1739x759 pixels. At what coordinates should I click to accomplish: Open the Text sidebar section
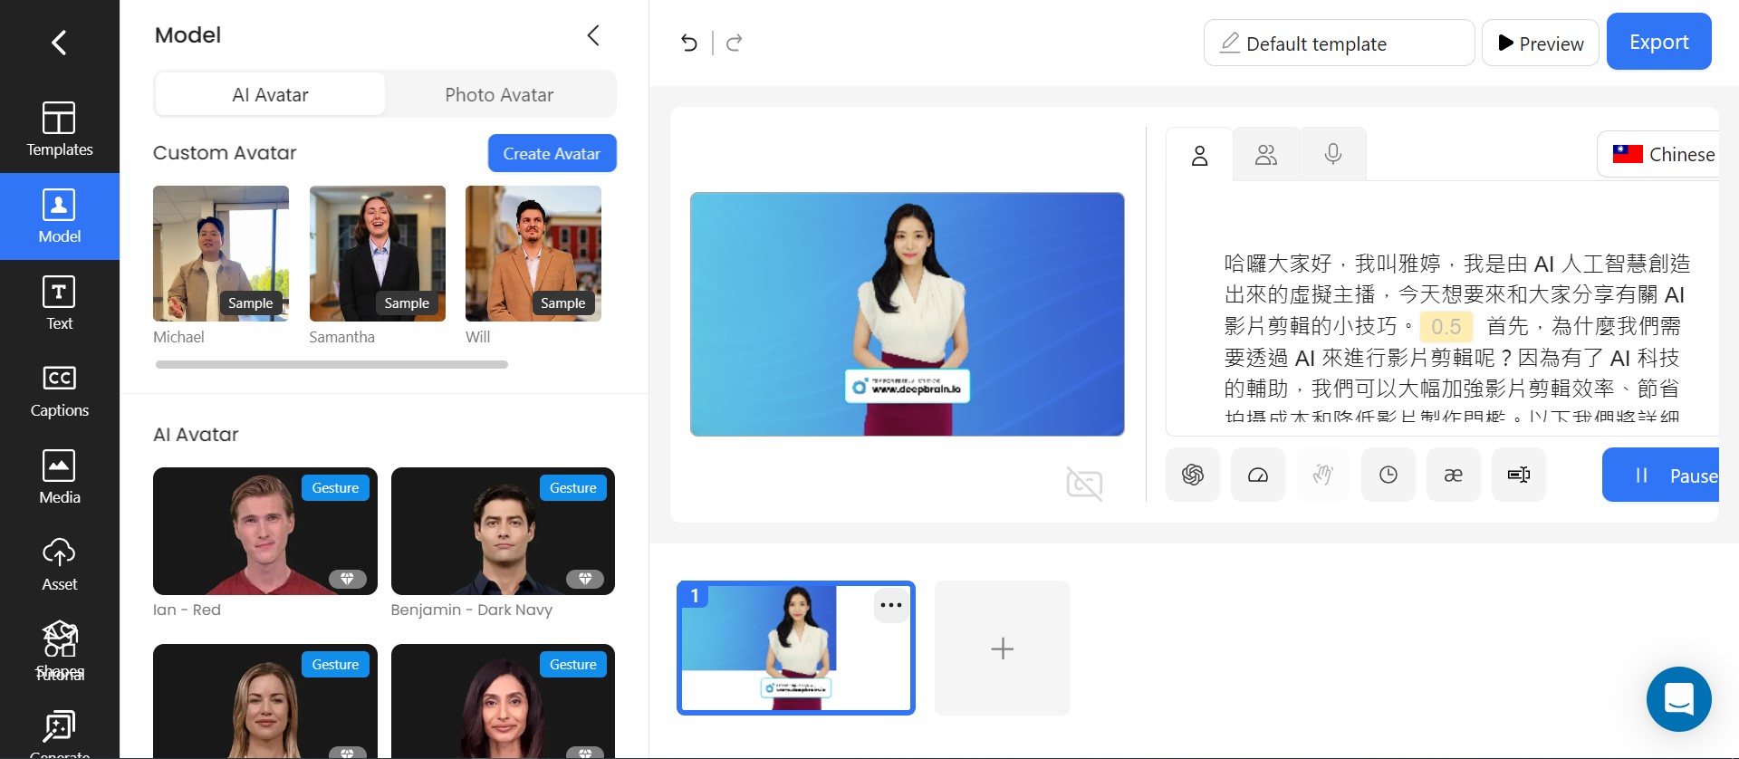click(60, 303)
